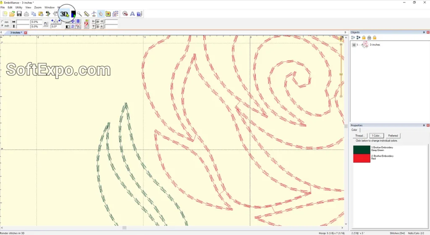
Task: Click the expand all icon in Objects panel
Action: tap(353, 37)
